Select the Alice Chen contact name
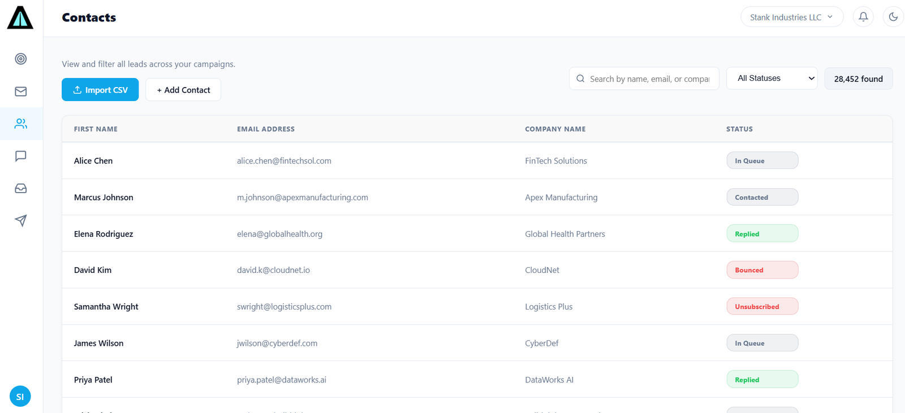 [x=93, y=161]
